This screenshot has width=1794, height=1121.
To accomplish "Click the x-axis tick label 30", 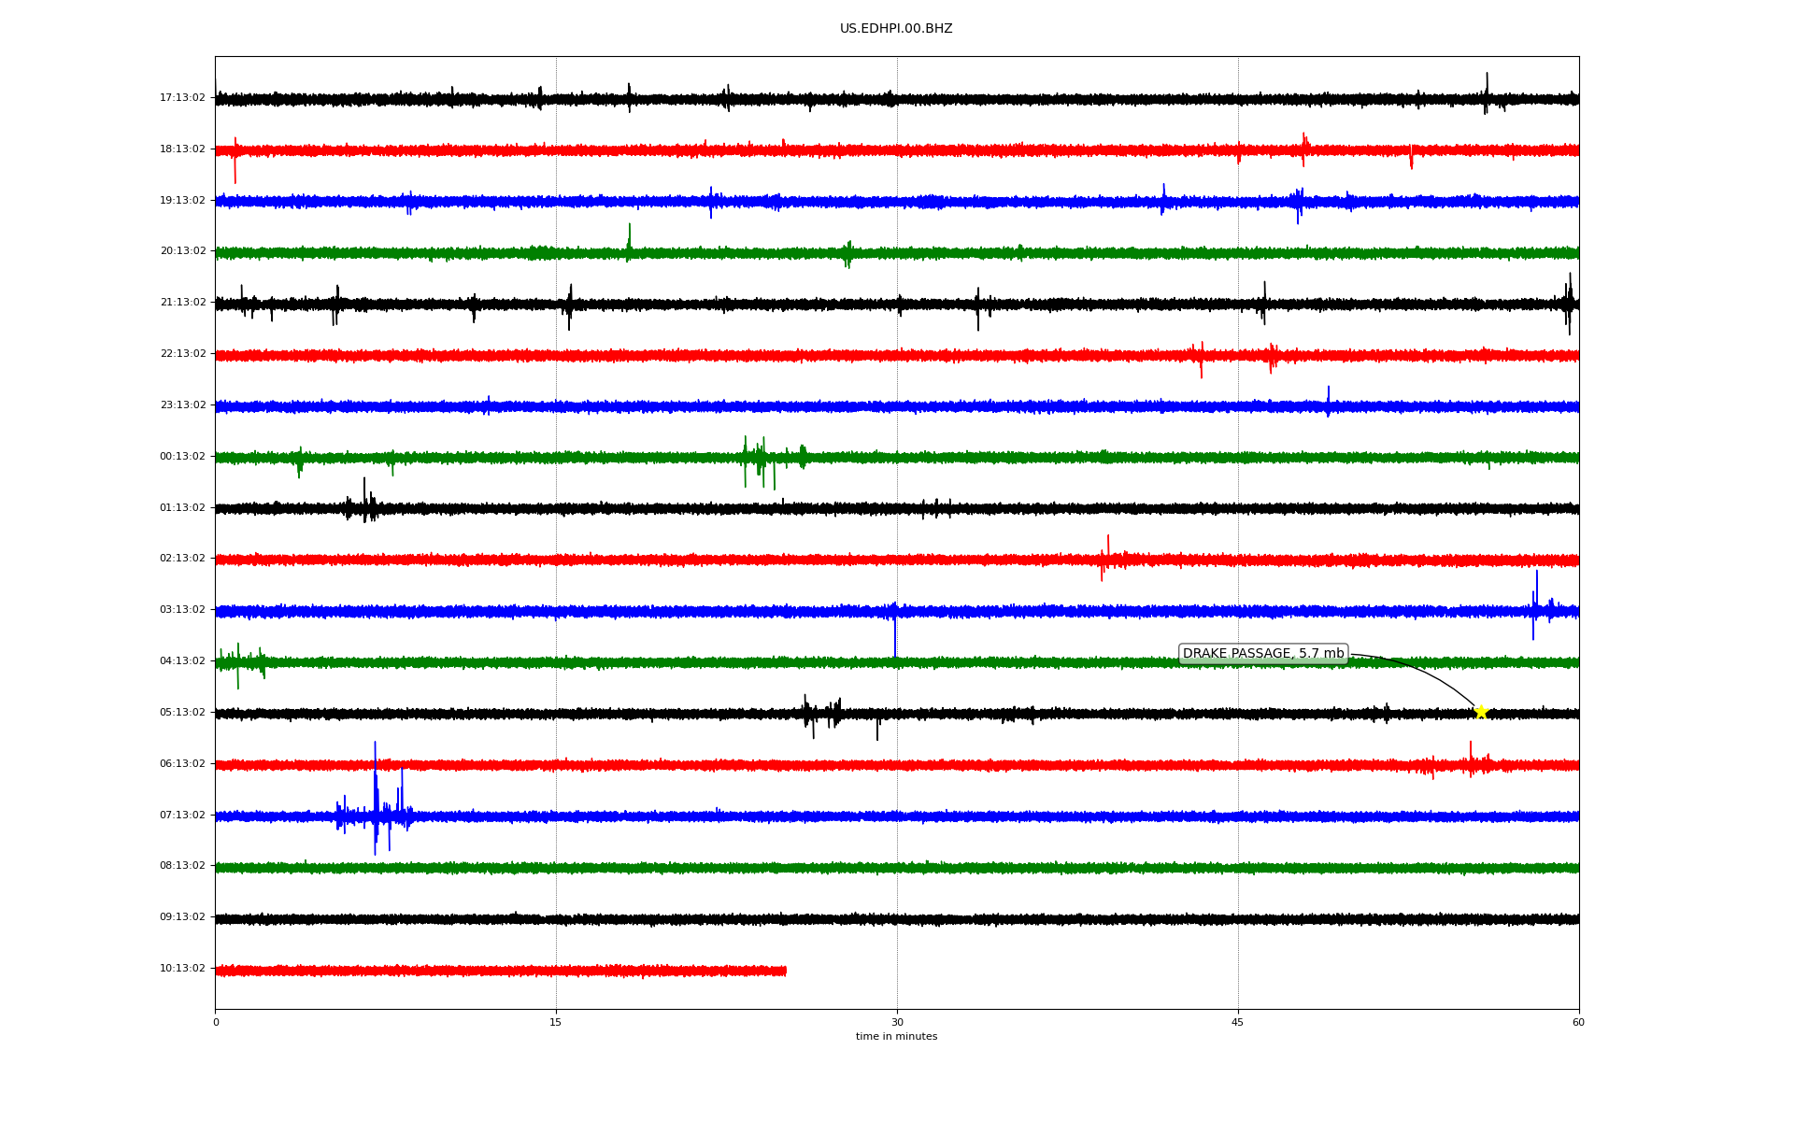I will pyautogui.click(x=897, y=1023).
